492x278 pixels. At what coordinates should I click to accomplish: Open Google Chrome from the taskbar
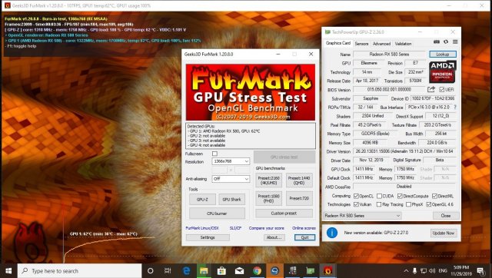click(257, 271)
